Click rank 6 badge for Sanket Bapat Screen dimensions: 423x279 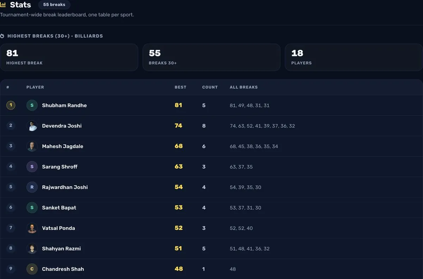(11, 207)
